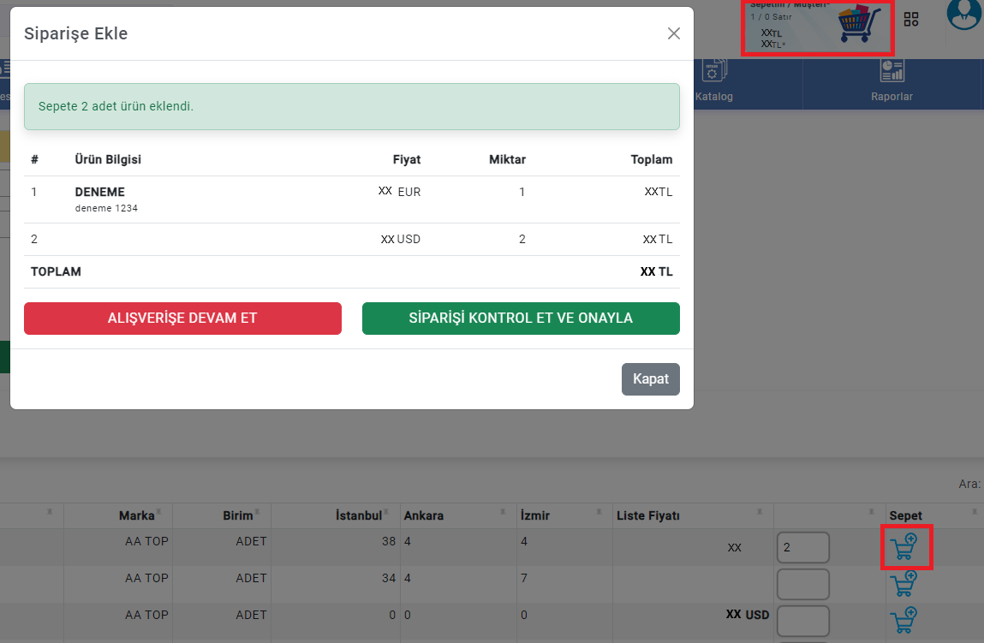Click the ALIŞVERİŞE DEVAM ET button
This screenshot has height=643, width=984.
pyautogui.click(x=182, y=318)
